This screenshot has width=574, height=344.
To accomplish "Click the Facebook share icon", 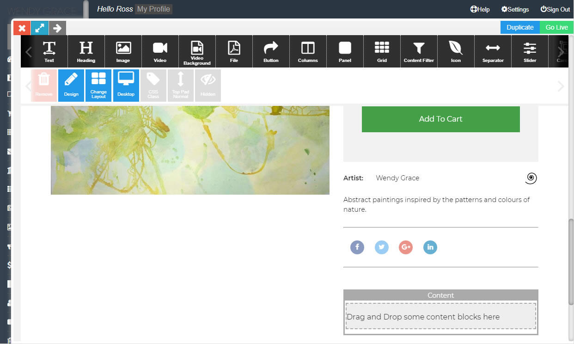I will (357, 247).
